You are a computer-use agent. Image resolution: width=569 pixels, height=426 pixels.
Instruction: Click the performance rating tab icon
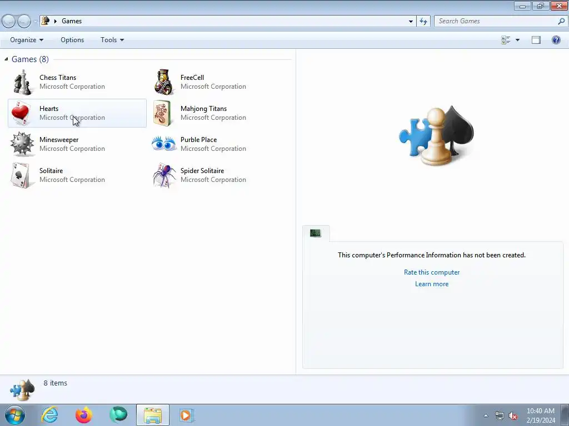tap(316, 233)
